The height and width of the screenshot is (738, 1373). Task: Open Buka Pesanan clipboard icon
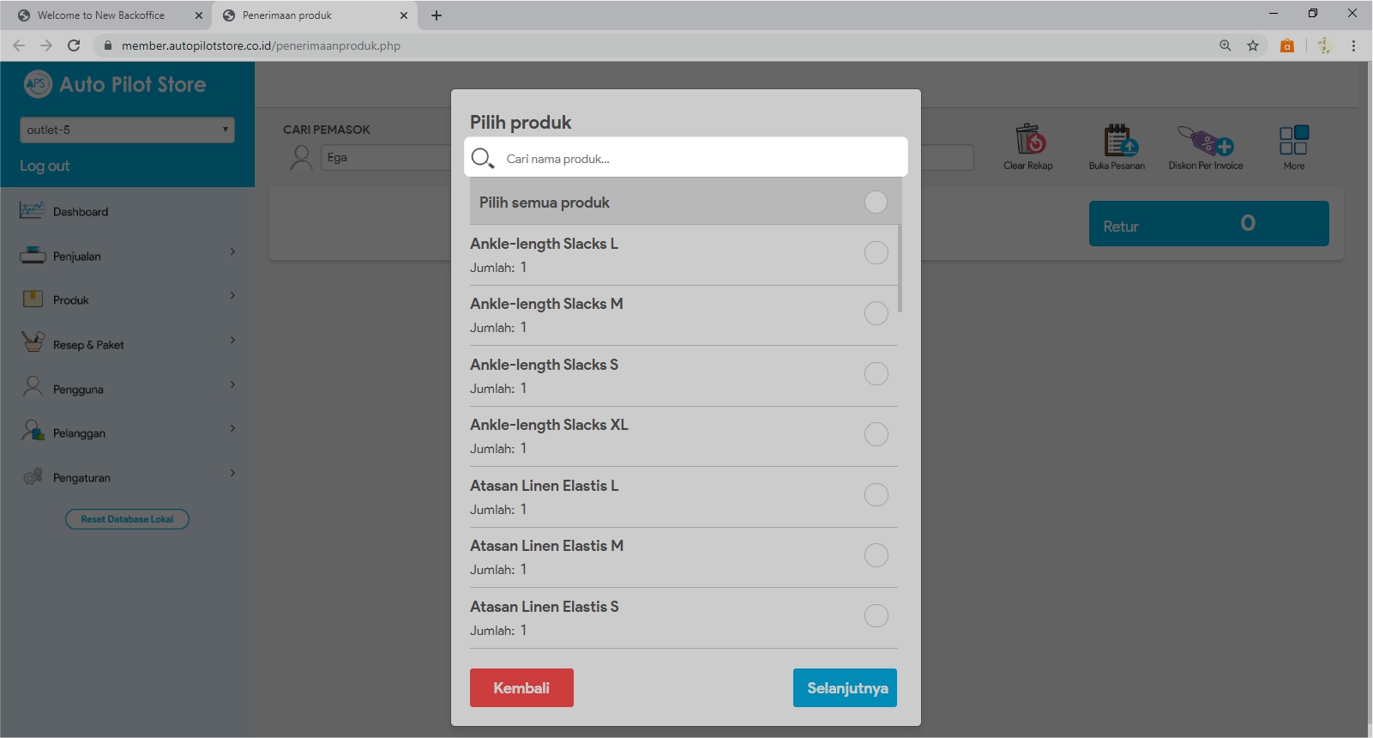[x=1118, y=139]
